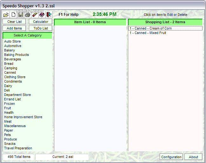Viewport: 206px width, 163px height.
Task: Open a saved shopping list file
Action: coord(6,15)
